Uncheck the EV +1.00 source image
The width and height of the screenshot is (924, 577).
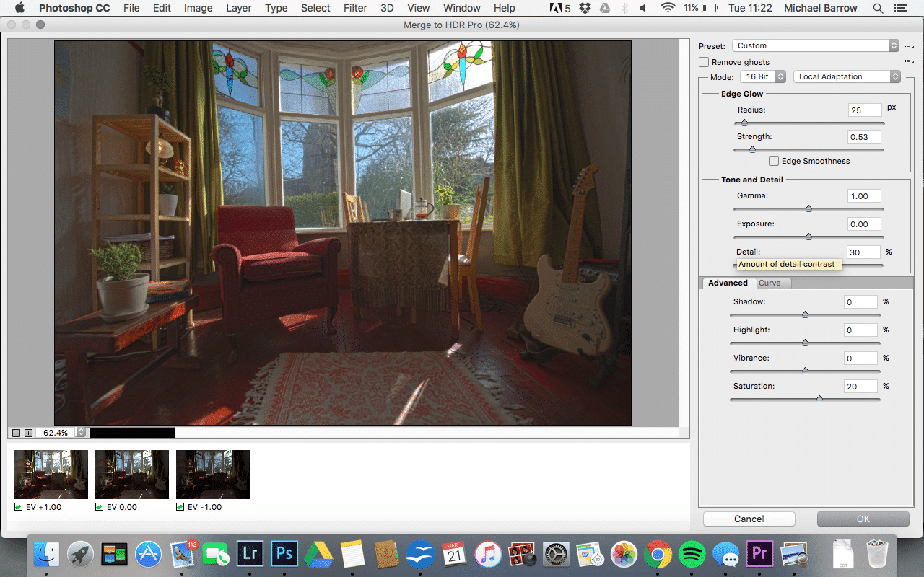click(x=18, y=507)
